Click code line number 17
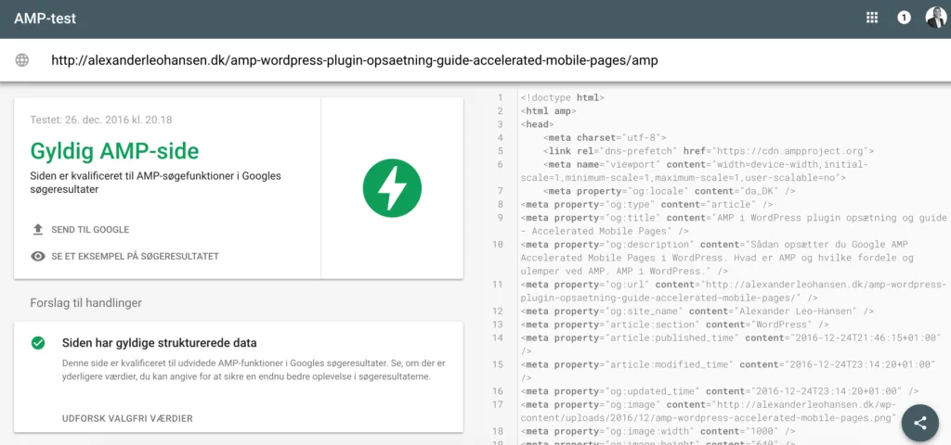This screenshot has height=445, width=951. (498, 404)
